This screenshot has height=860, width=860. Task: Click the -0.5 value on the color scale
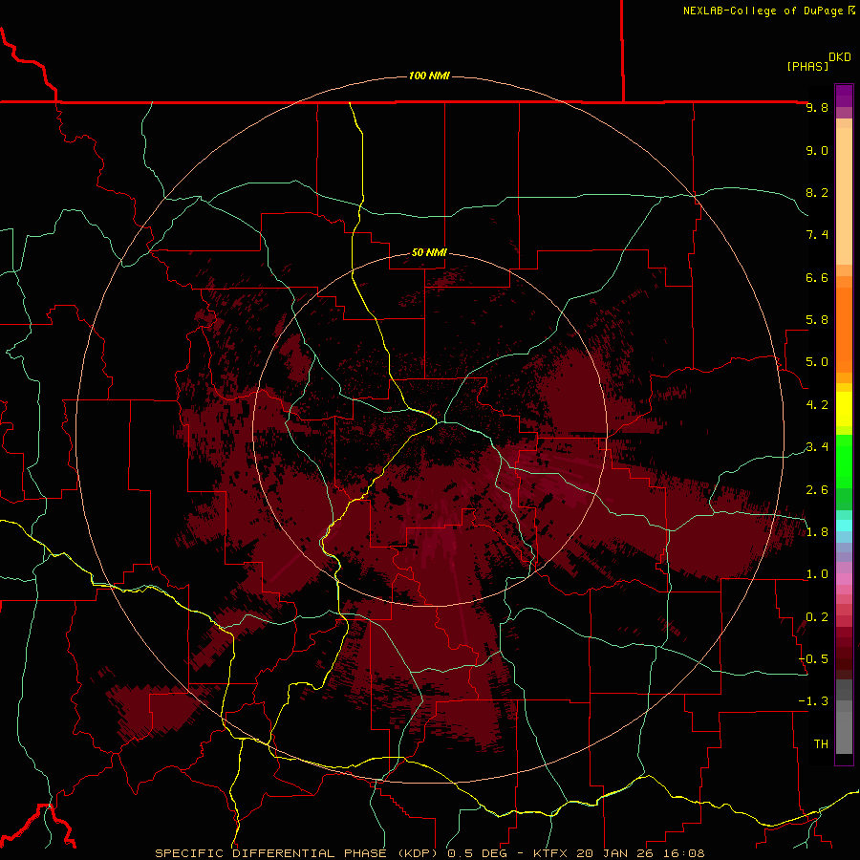point(813,659)
